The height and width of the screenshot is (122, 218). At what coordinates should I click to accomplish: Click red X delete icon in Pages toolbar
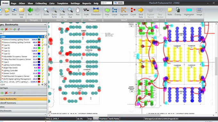pos(6,29)
